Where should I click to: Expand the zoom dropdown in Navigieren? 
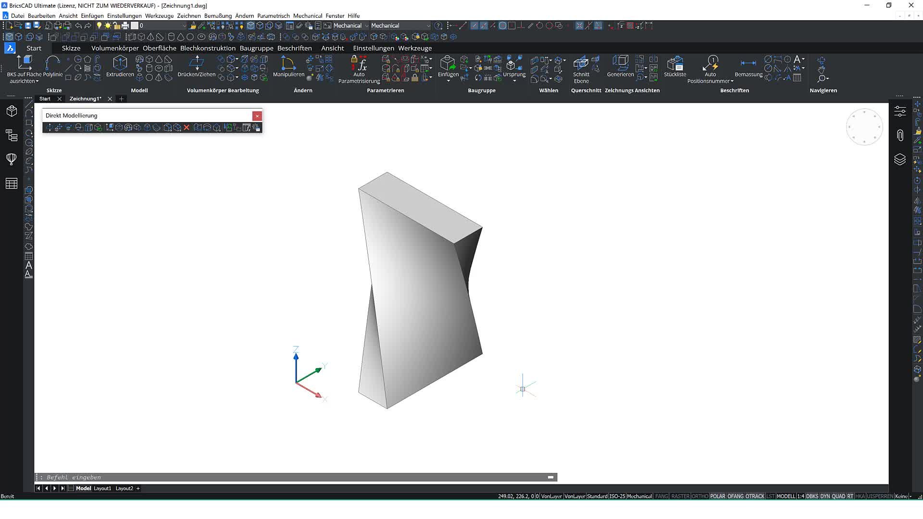[x=827, y=79]
